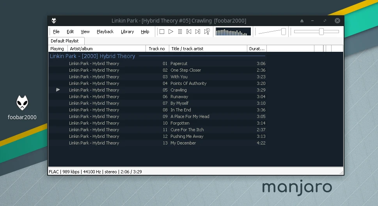Click the 3:06 duration of Papercut
This screenshot has height=206, width=378.
pos(261,63)
